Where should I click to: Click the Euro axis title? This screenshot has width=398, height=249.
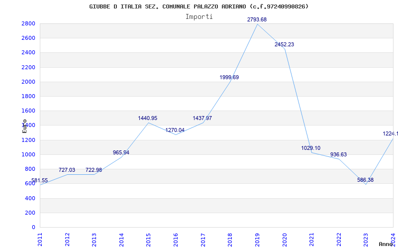(x=24, y=126)
